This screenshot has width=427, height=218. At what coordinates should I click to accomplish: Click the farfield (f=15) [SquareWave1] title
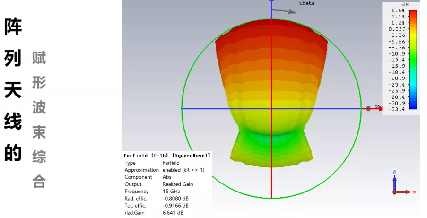point(166,155)
